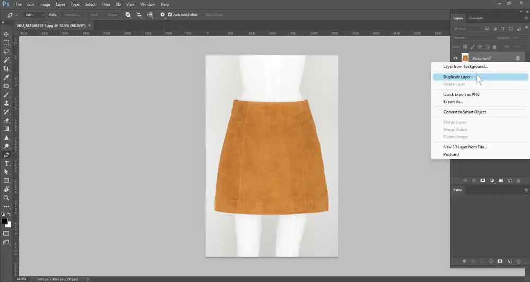Select the Sharpen tool
530x282 pixels.
6,138
